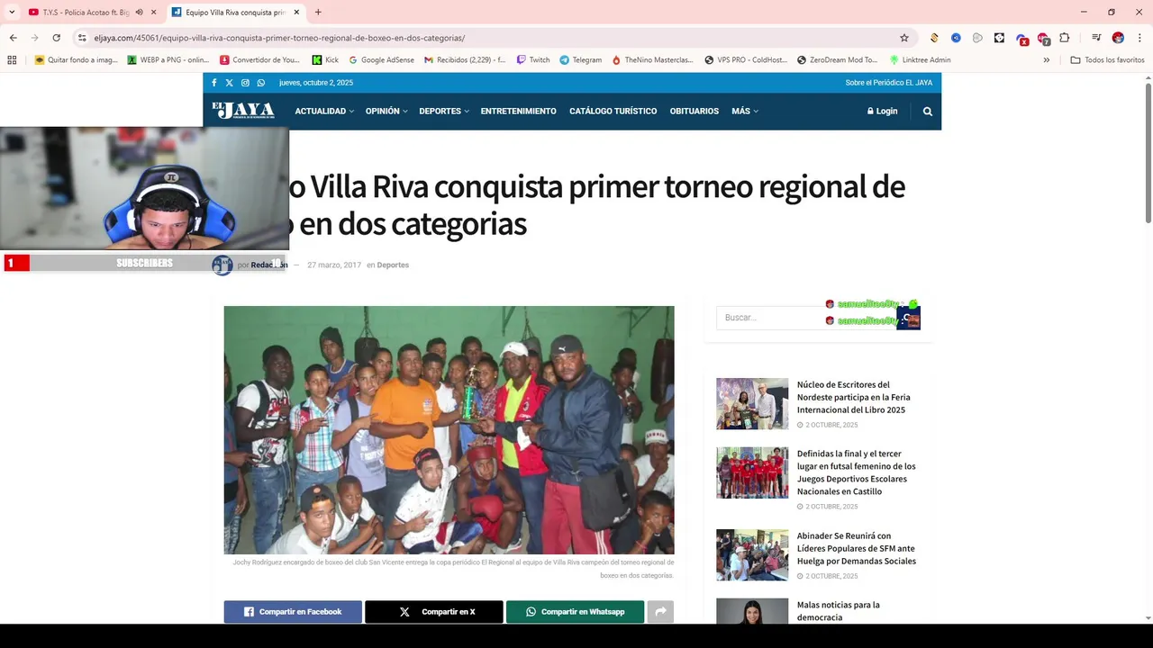Open CATÁLOGO TURÍSTICO section

click(x=613, y=112)
